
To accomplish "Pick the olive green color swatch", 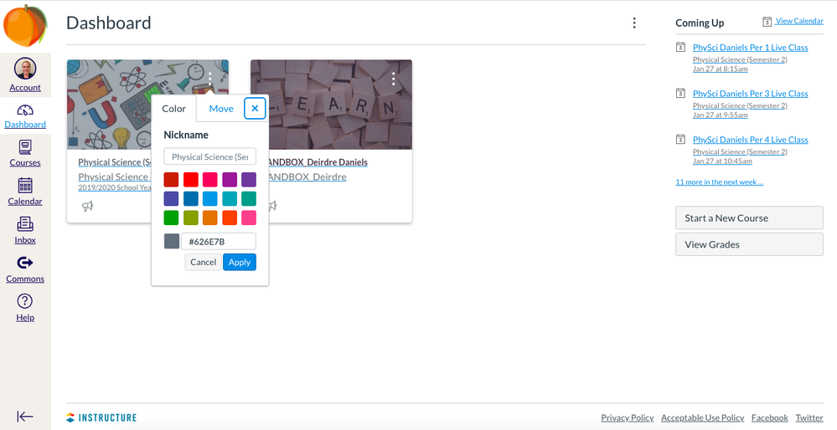I will click(x=190, y=218).
